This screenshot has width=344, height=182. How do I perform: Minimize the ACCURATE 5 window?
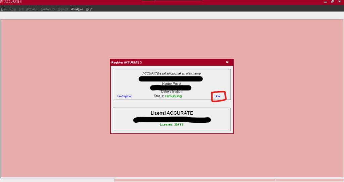(326, 2)
